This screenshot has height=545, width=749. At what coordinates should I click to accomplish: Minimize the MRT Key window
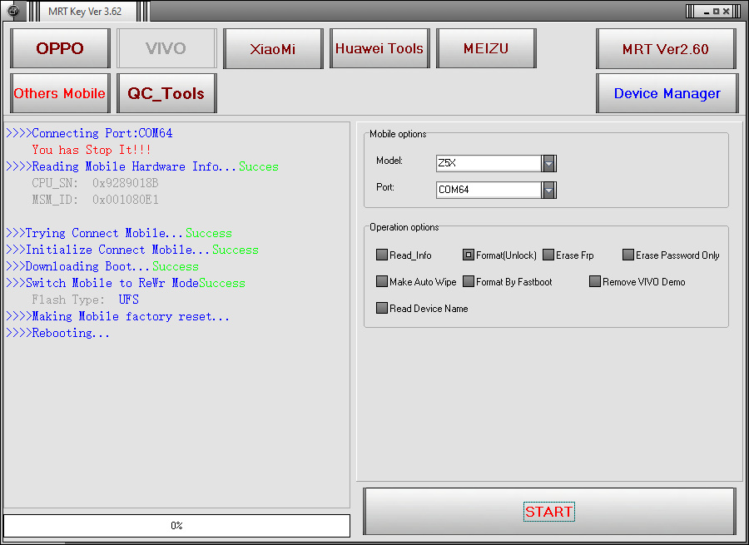click(x=707, y=12)
